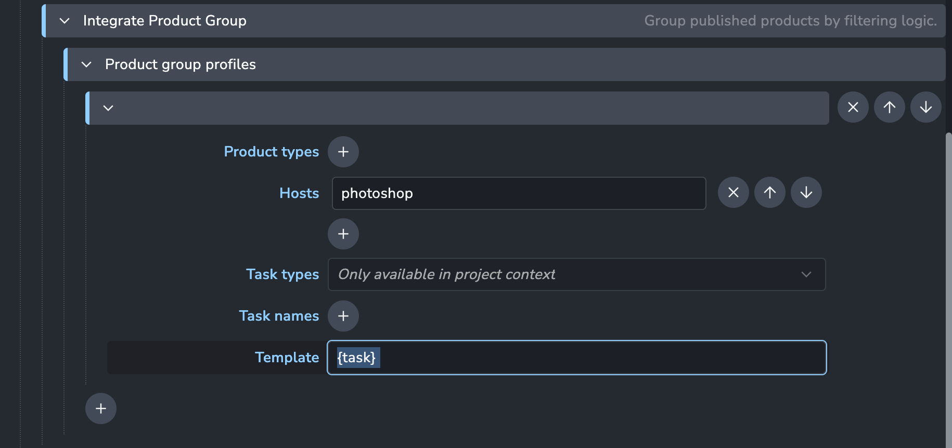Remove the profile with the X icon
Image resolution: width=952 pixels, height=448 pixels.
tap(853, 107)
